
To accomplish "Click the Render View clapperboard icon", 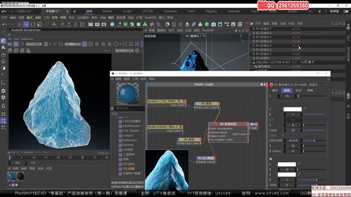I will tap(90, 24).
